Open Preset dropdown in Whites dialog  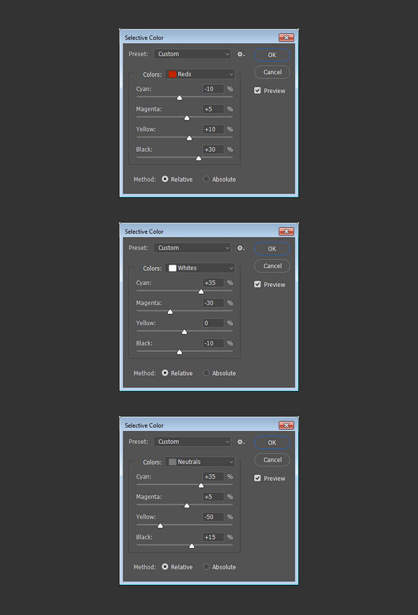click(192, 248)
